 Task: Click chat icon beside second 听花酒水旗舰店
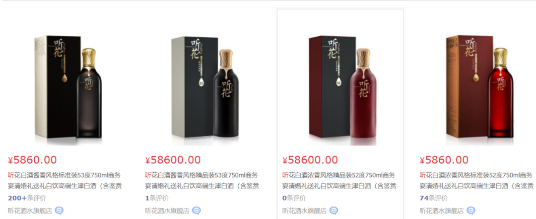[x=196, y=211]
